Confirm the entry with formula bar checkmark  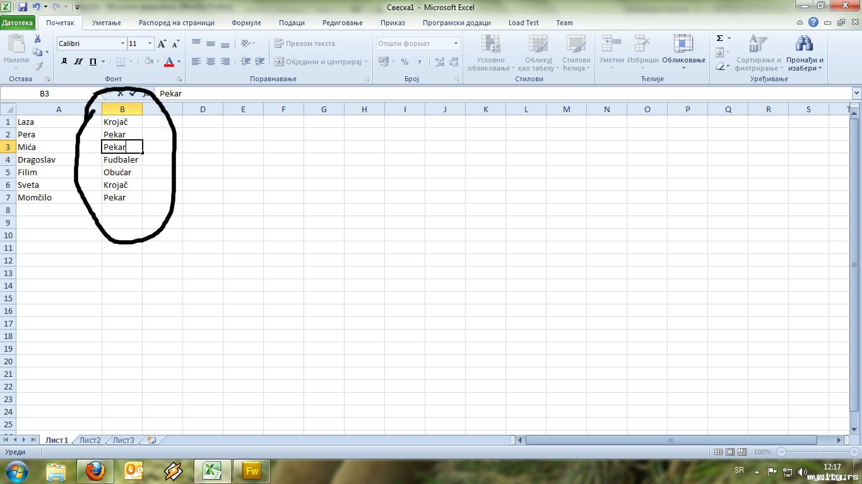tap(133, 93)
